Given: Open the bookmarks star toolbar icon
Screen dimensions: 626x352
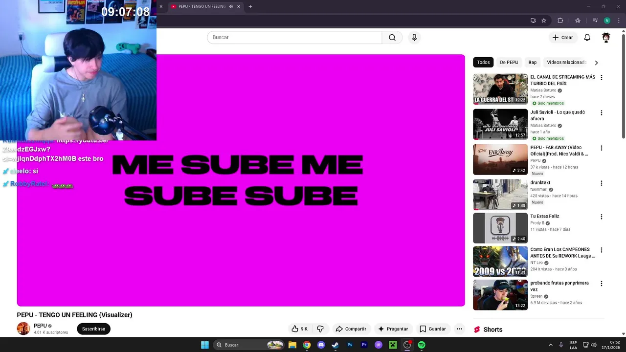Looking at the screenshot, I should [578, 21].
